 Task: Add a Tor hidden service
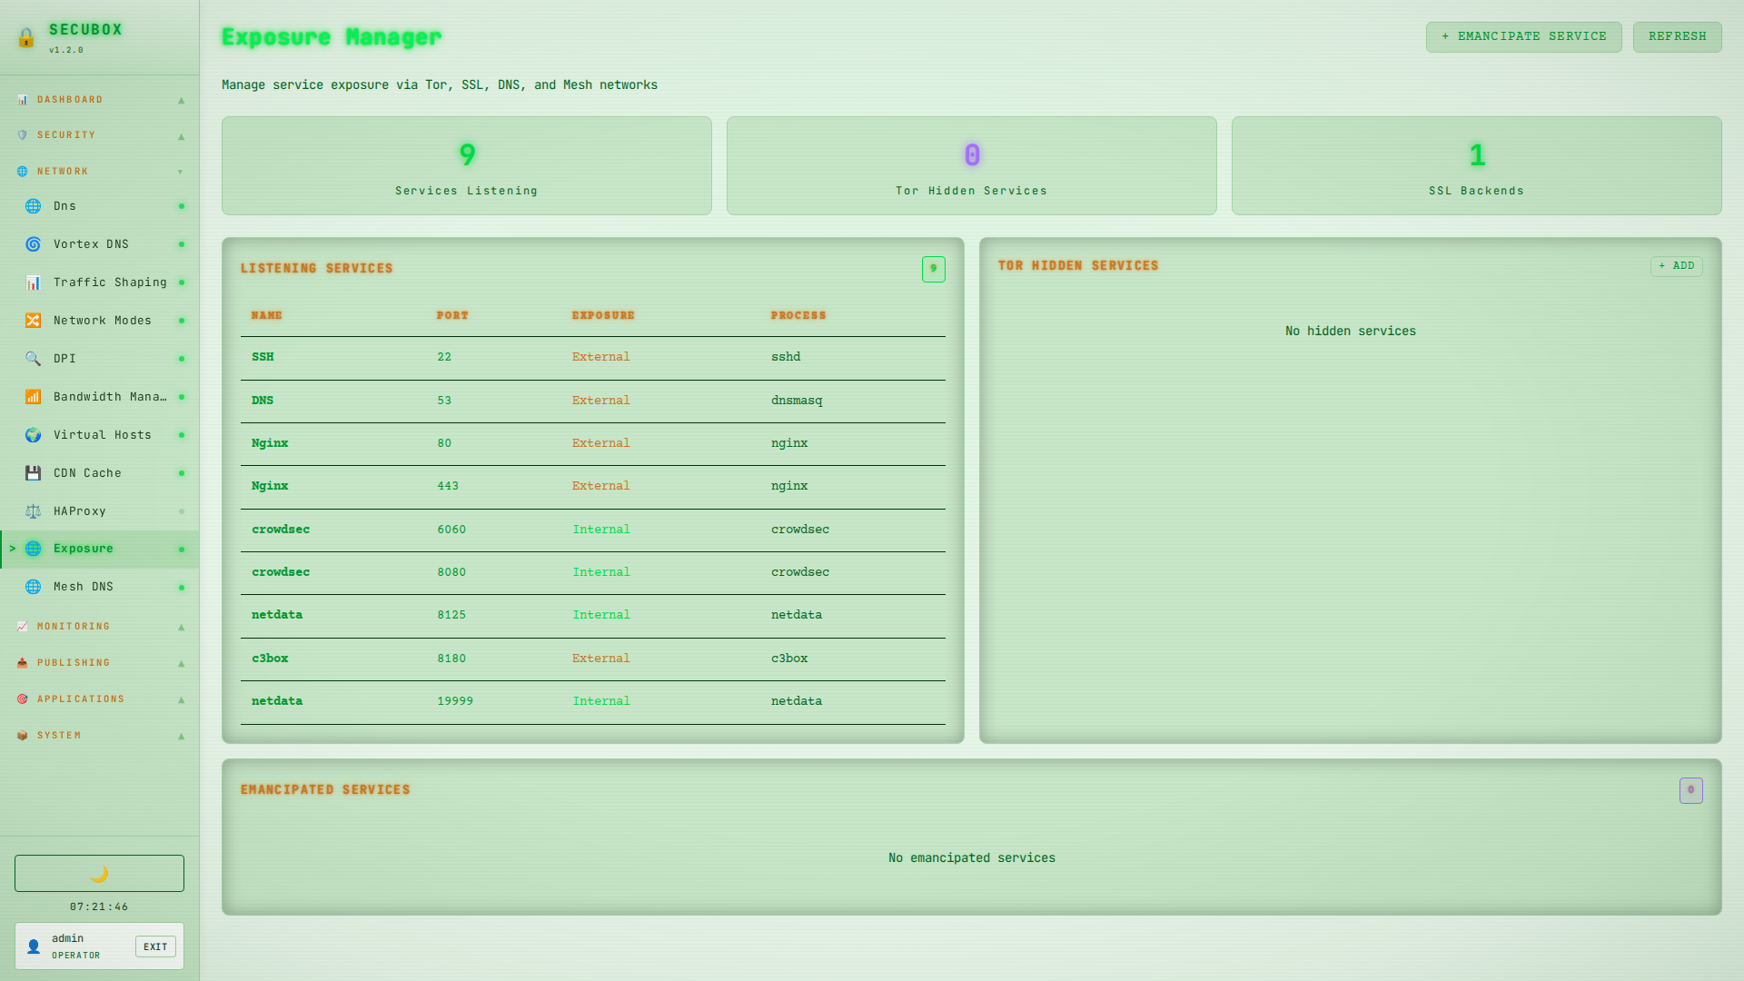pos(1676,266)
